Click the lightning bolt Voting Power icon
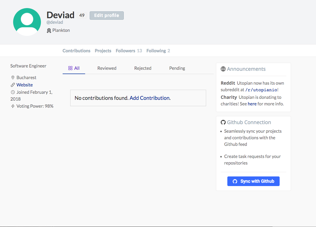The height and width of the screenshot is (227, 316). [x=13, y=106]
